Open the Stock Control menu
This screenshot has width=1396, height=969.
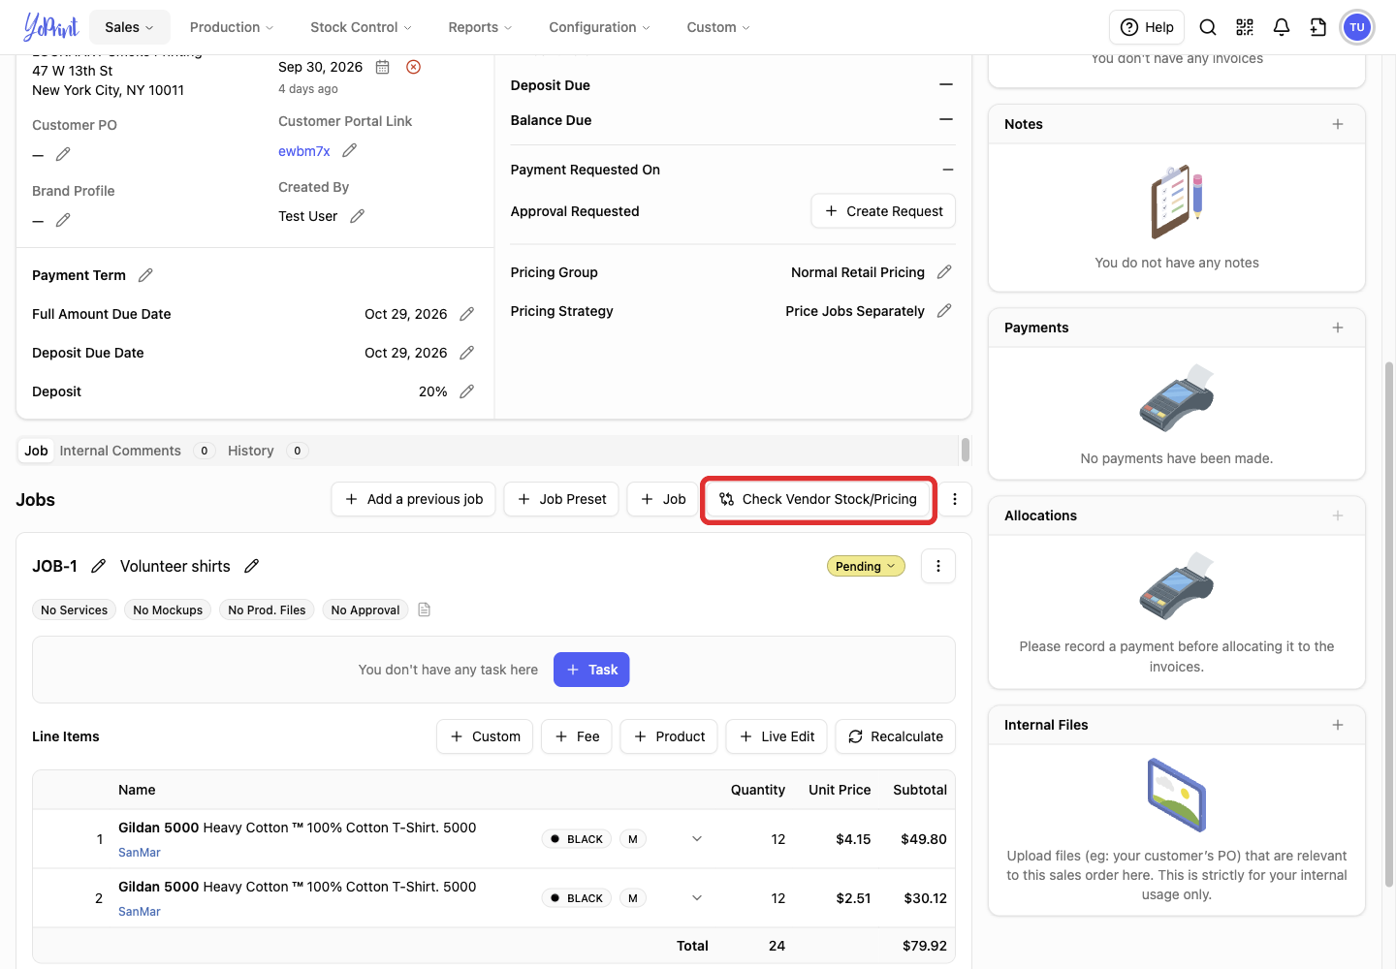[361, 27]
